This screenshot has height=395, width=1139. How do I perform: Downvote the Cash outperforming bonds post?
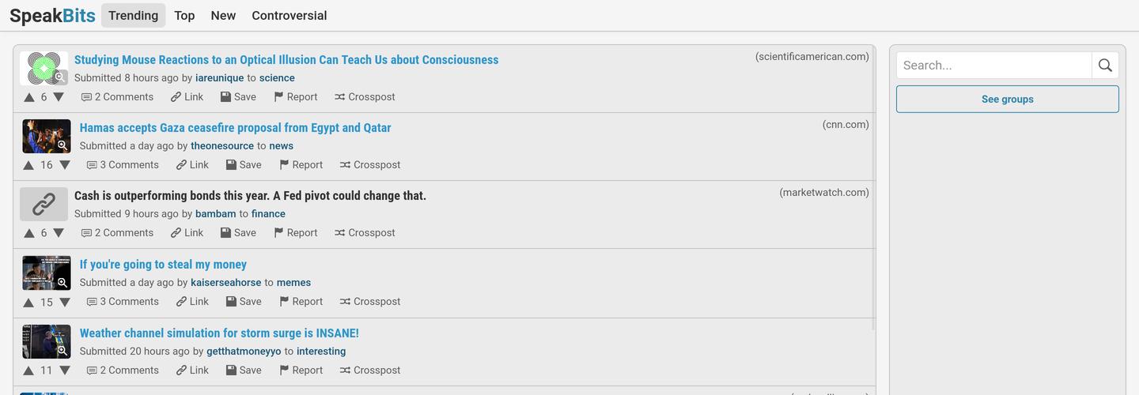point(59,233)
